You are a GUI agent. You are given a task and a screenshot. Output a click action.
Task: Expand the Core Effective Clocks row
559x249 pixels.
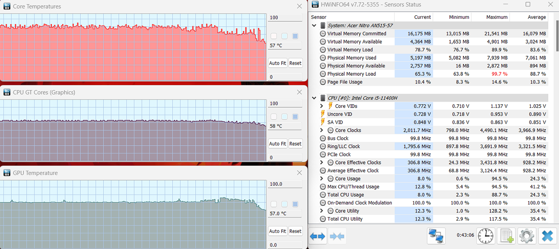pyautogui.click(x=322, y=163)
